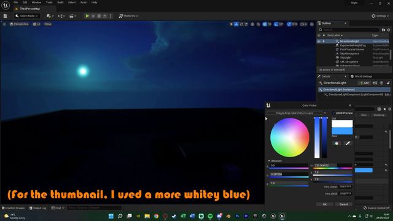Toggle Details panel lock icon
This screenshot has width=393, height=221.
tap(388, 83)
